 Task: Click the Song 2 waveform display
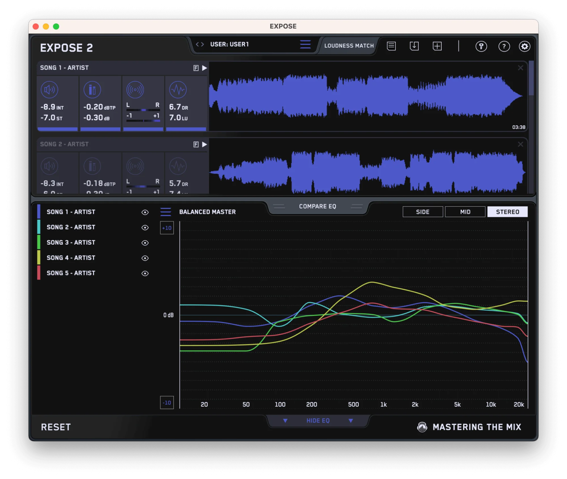click(368, 167)
